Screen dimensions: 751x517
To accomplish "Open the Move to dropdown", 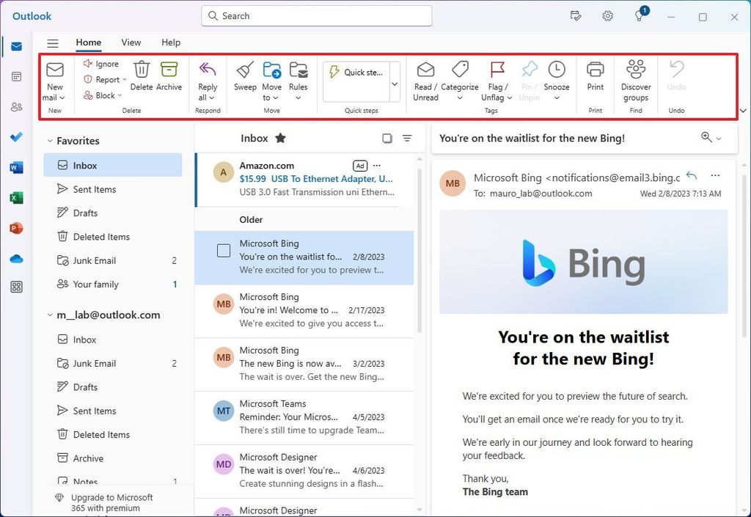I will [272, 82].
